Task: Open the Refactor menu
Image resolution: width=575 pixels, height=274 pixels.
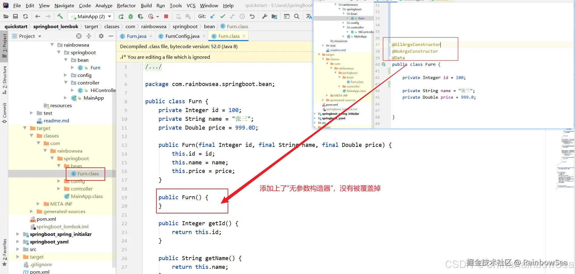Action: [126, 5]
